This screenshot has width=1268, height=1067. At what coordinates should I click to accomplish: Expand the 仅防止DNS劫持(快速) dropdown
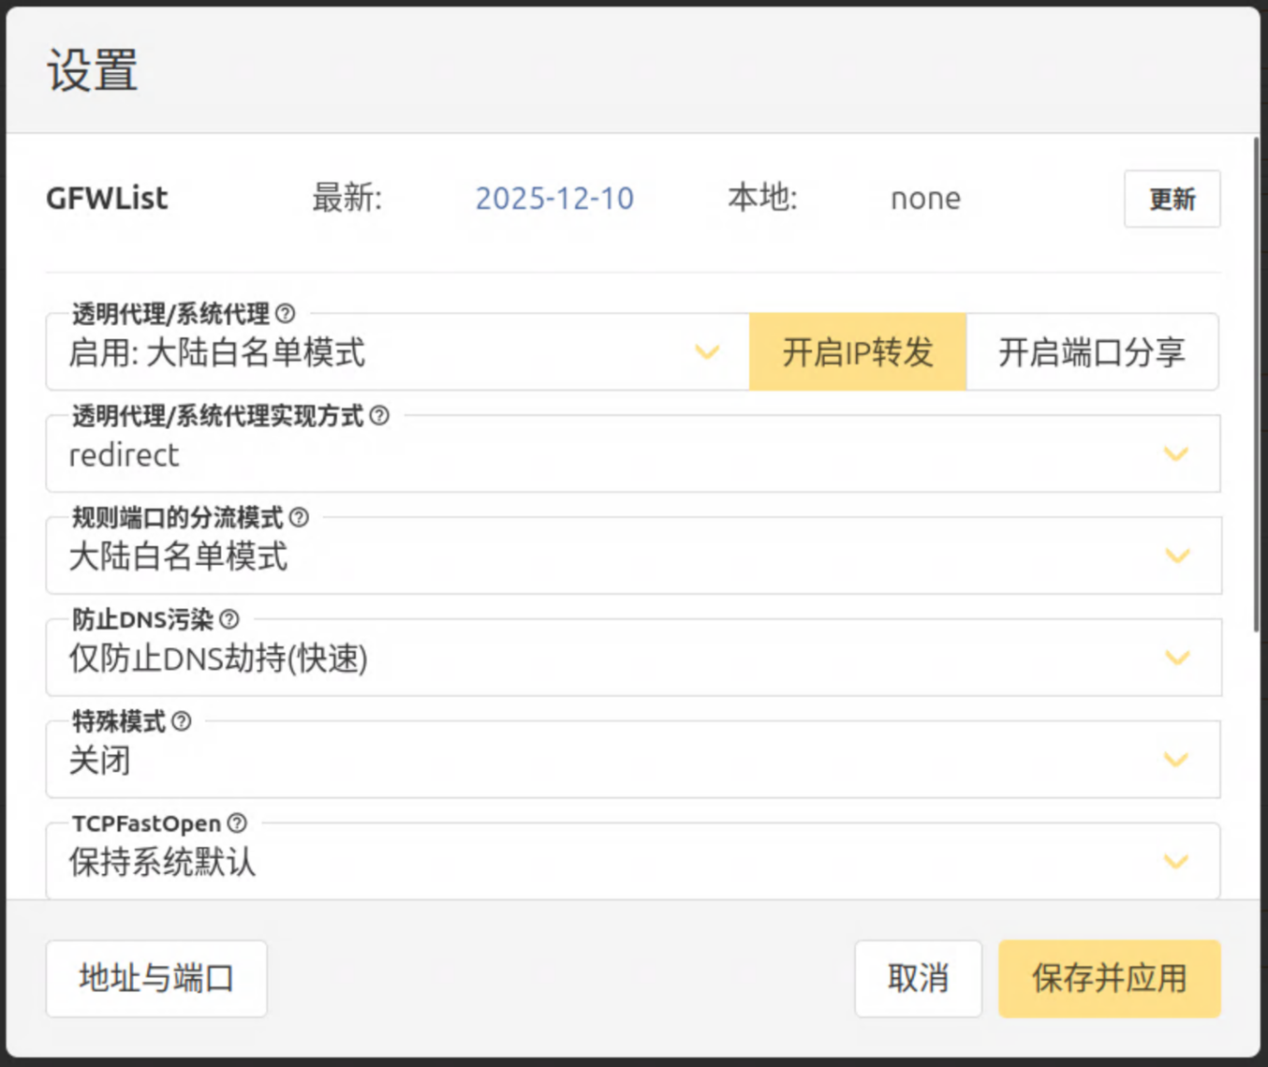tap(633, 658)
